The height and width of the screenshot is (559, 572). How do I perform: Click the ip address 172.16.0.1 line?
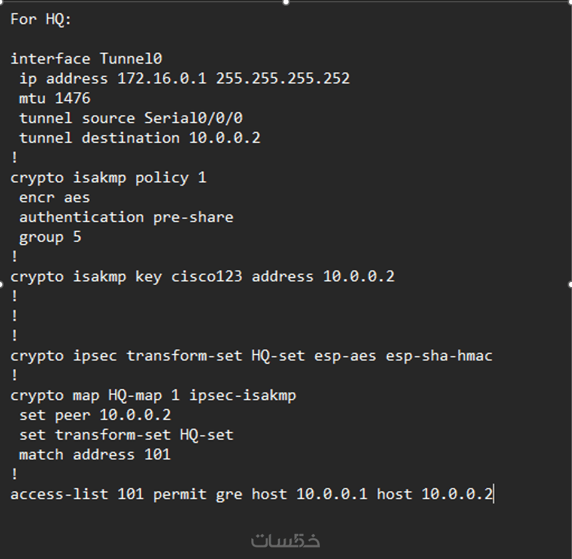pos(184,79)
